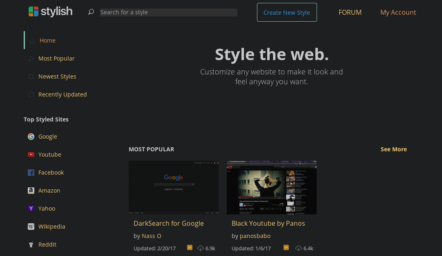The height and width of the screenshot is (256, 442).
Task: Click the Youtube site icon
Action: tap(31, 155)
